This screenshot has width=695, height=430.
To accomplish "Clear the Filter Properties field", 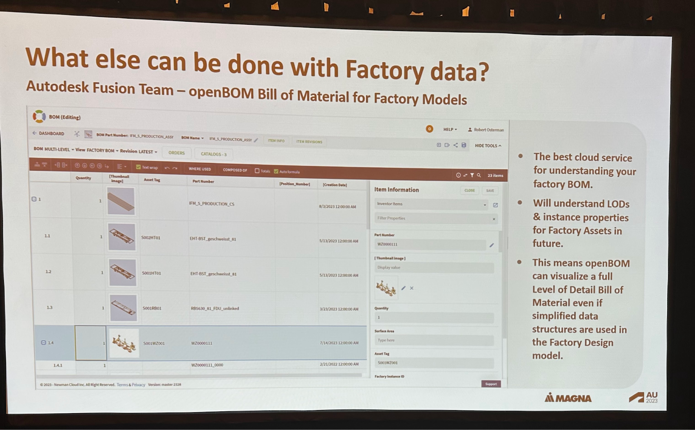I will [x=494, y=219].
